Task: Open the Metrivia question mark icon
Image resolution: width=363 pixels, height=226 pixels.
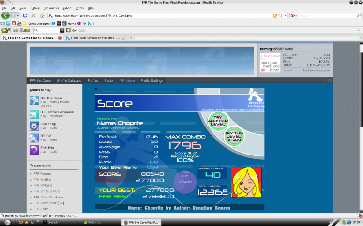Action: tap(34, 150)
